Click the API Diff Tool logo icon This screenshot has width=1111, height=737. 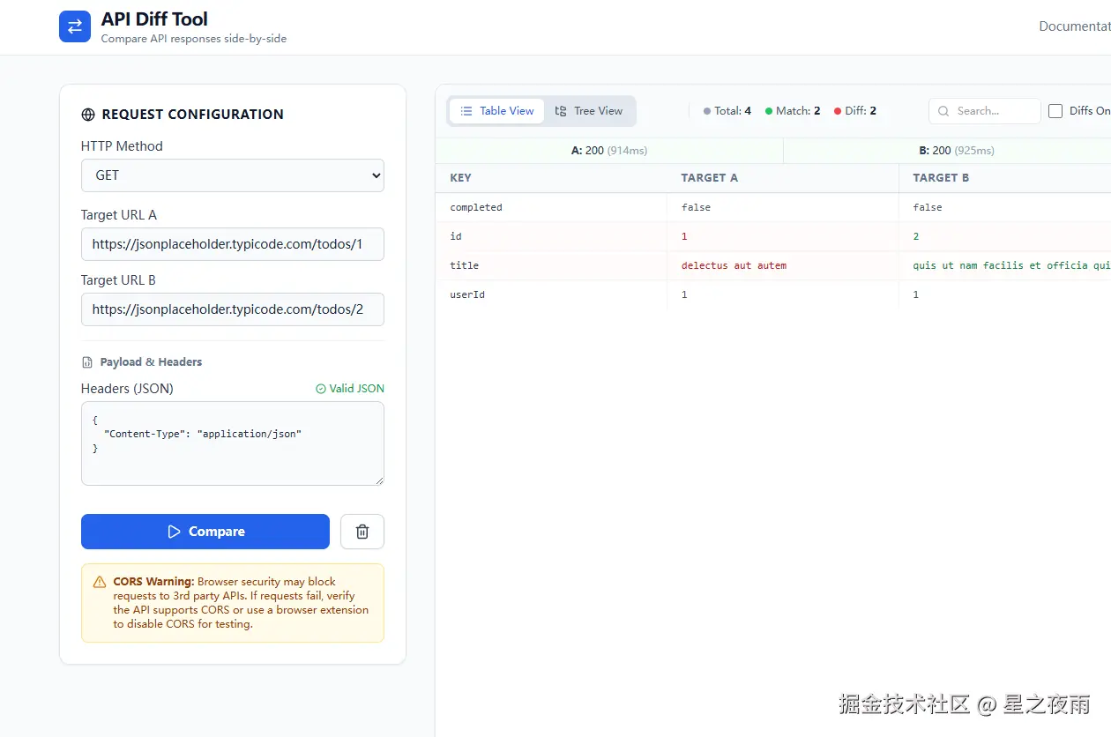click(75, 26)
